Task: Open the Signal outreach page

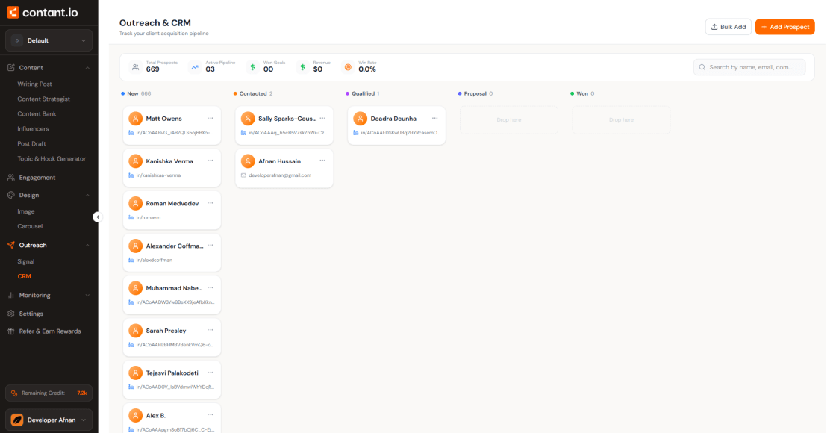Action: pyautogui.click(x=25, y=261)
